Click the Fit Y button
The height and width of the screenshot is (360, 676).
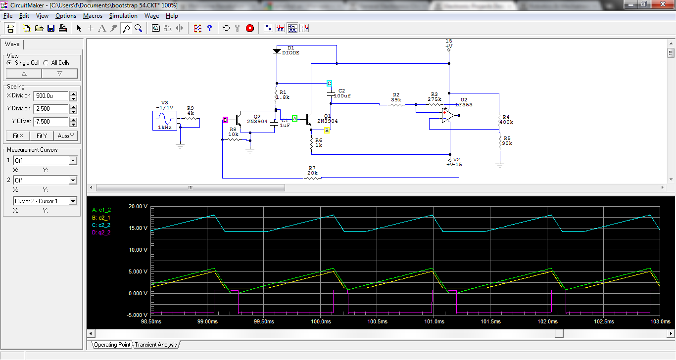42,136
